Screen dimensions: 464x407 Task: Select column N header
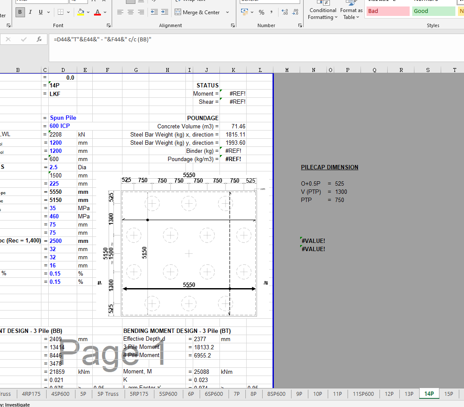314,70
